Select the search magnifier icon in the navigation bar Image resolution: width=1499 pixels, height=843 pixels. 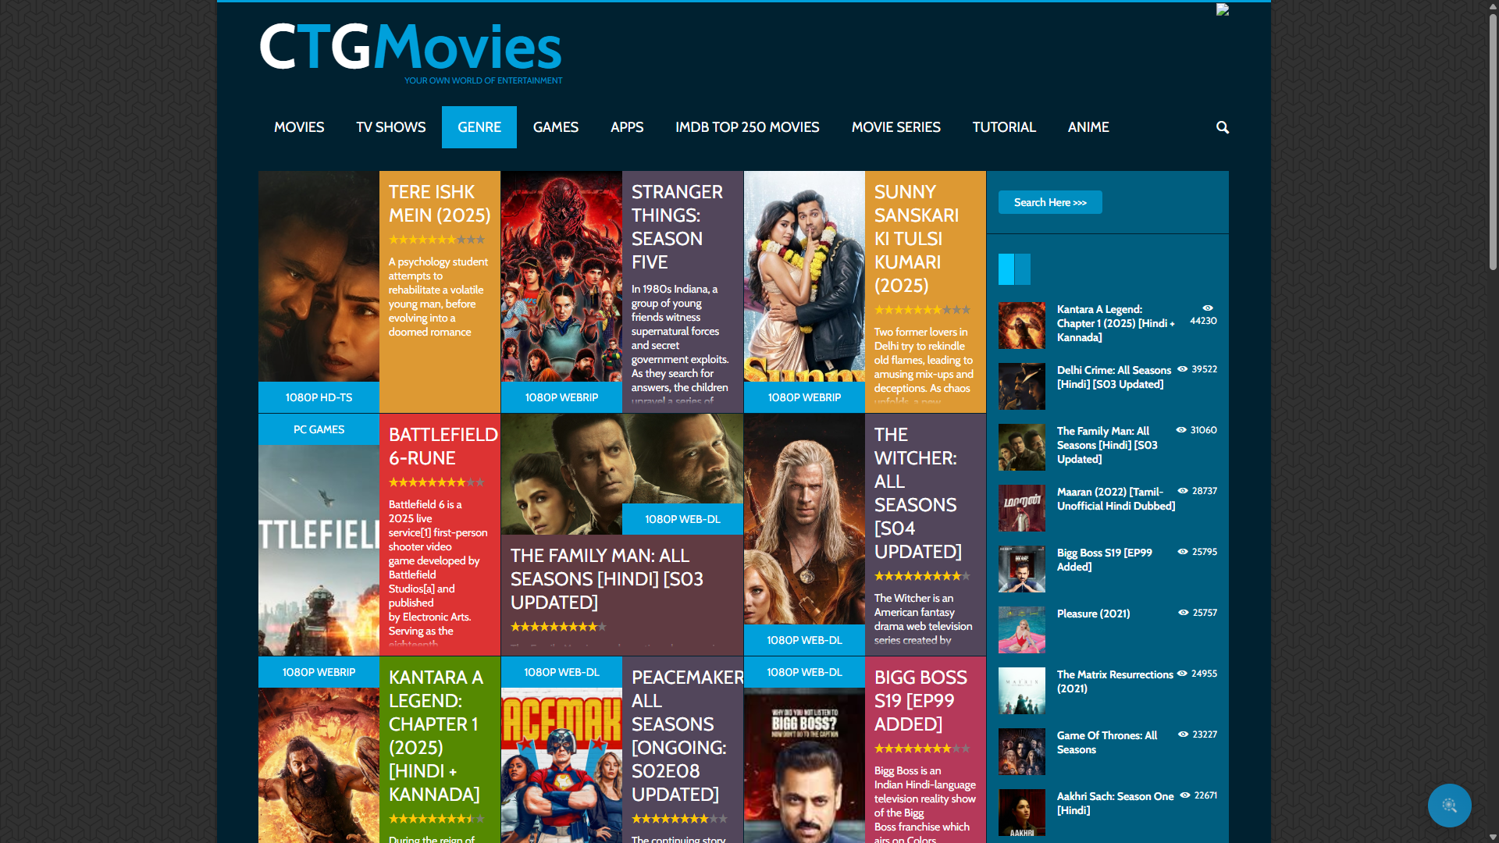pyautogui.click(x=1222, y=127)
